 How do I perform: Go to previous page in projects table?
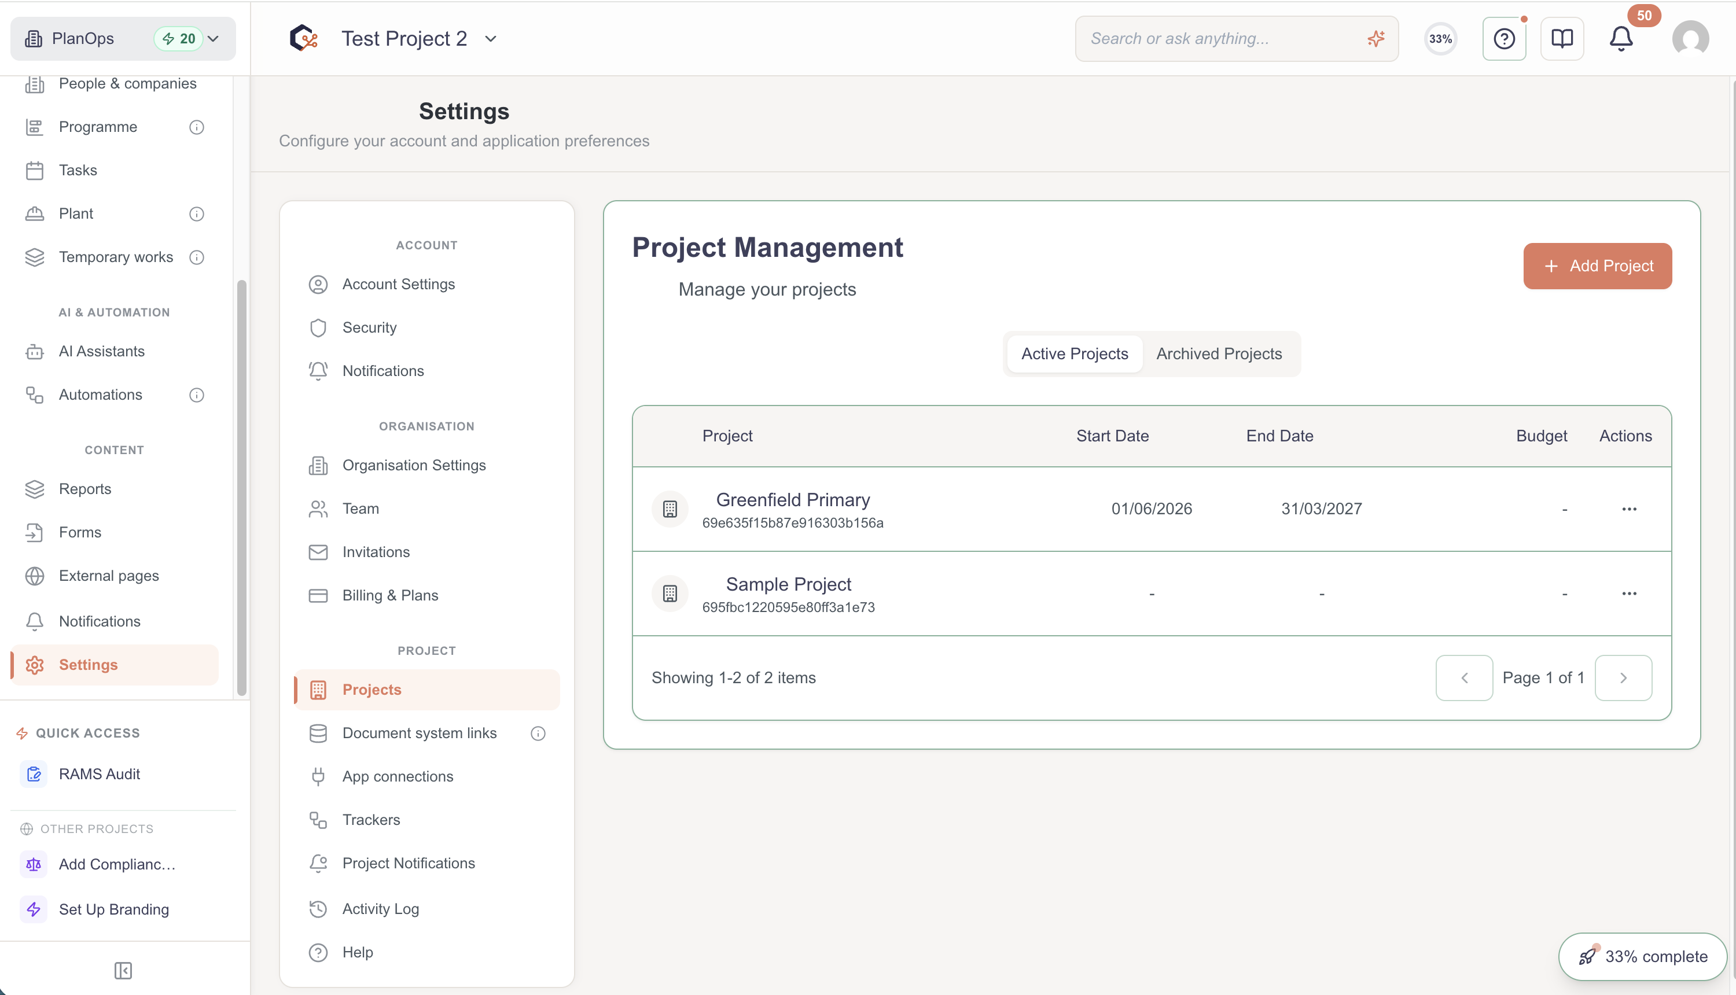pos(1464,678)
